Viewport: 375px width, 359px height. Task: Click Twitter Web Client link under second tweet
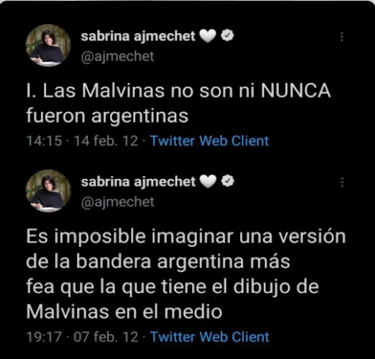(x=209, y=337)
